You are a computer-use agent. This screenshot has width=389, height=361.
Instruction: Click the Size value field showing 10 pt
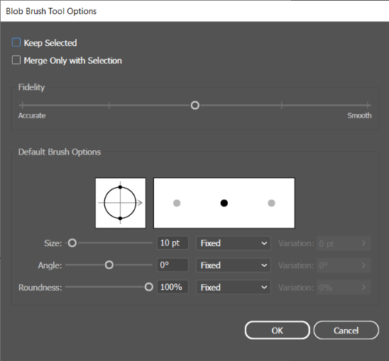(172, 243)
